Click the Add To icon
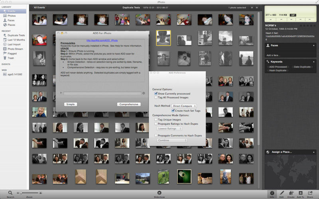Screen dimensions: 319x199 300,194
